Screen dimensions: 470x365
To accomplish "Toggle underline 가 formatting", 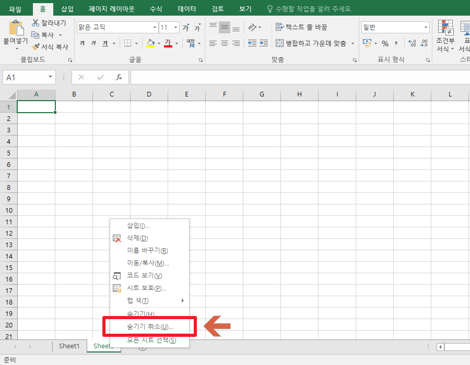I will pyautogui.click(x=105, y=43).
